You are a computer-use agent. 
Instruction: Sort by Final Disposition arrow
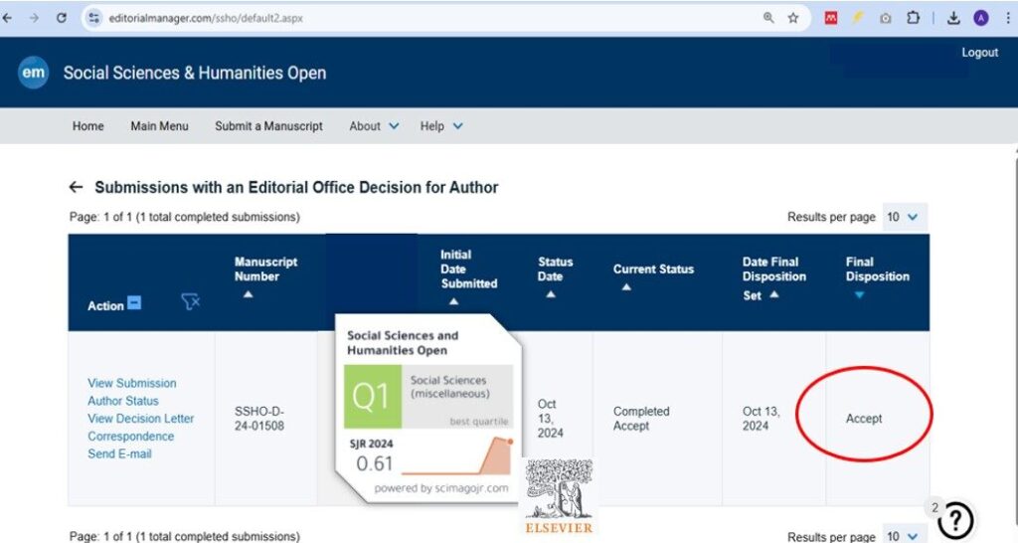(x=859, y=294)
